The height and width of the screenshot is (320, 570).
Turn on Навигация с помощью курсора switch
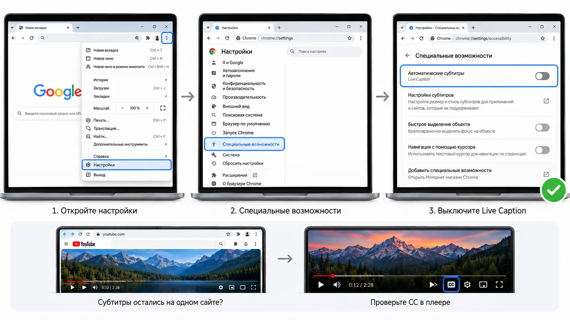(x=542, y=150)
